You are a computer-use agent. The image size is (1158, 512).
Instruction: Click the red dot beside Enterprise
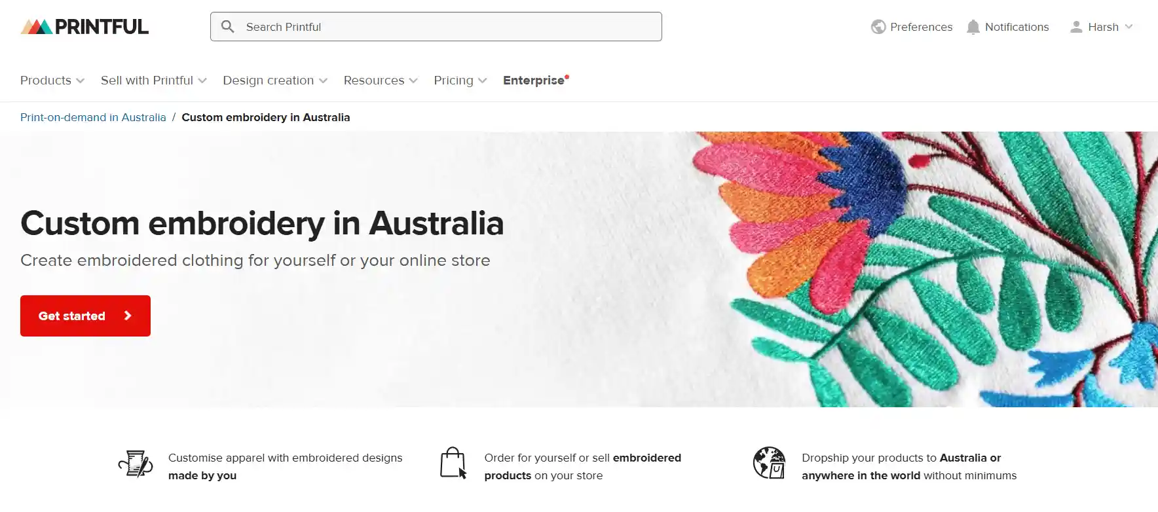point(567,77)
